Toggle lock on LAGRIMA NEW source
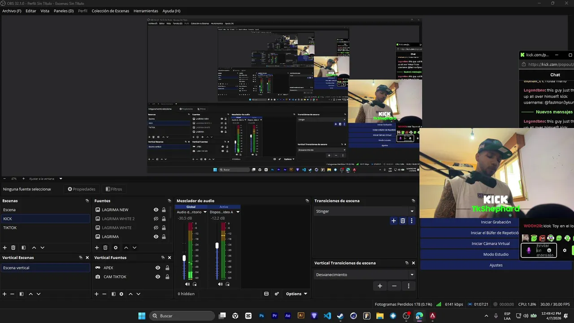The height and width of the screenshot is (323, 574). [164, 210]
